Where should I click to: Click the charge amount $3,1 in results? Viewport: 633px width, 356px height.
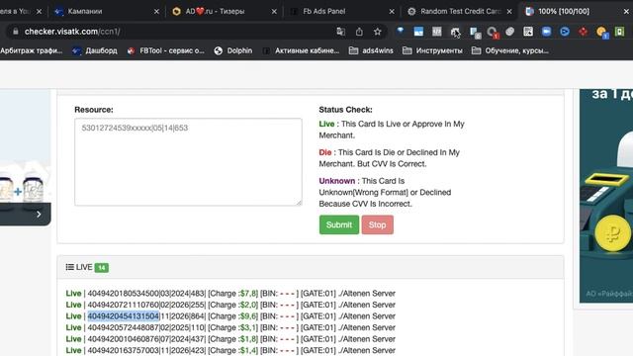[248, 327]
